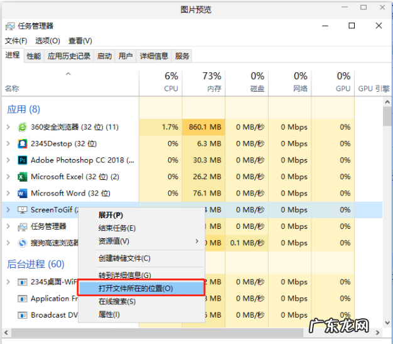Viewport: 393px width, 344px height.
Task: Click the 搜狗高速浏览器 icon
Action: [23, 243]
